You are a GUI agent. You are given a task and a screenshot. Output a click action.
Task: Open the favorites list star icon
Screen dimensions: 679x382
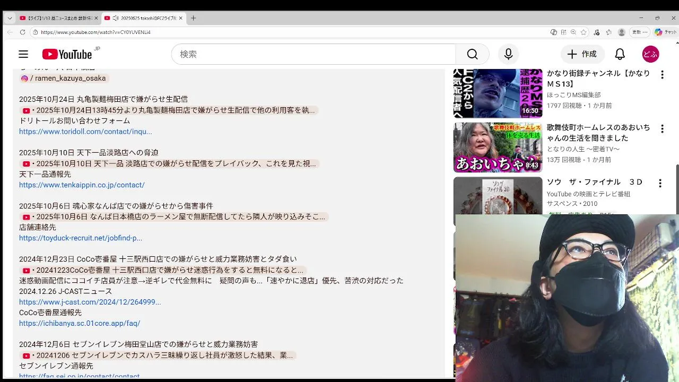[609, 32]
